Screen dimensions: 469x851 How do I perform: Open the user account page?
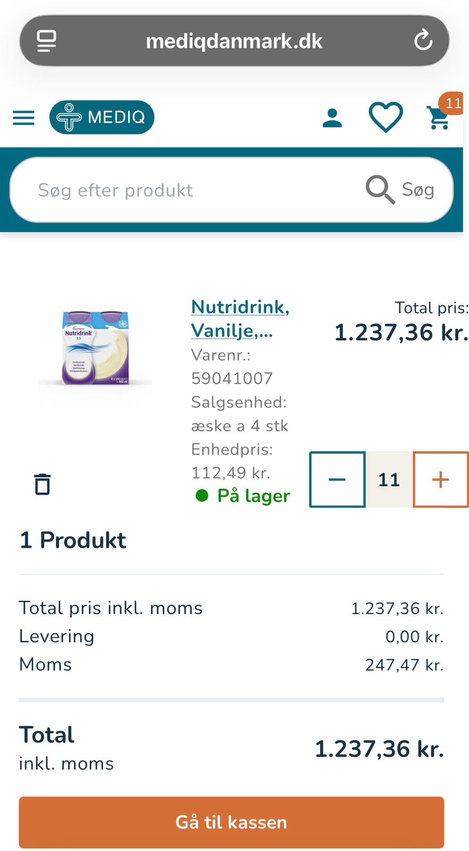pyautogui.click(x=332, y=118)
